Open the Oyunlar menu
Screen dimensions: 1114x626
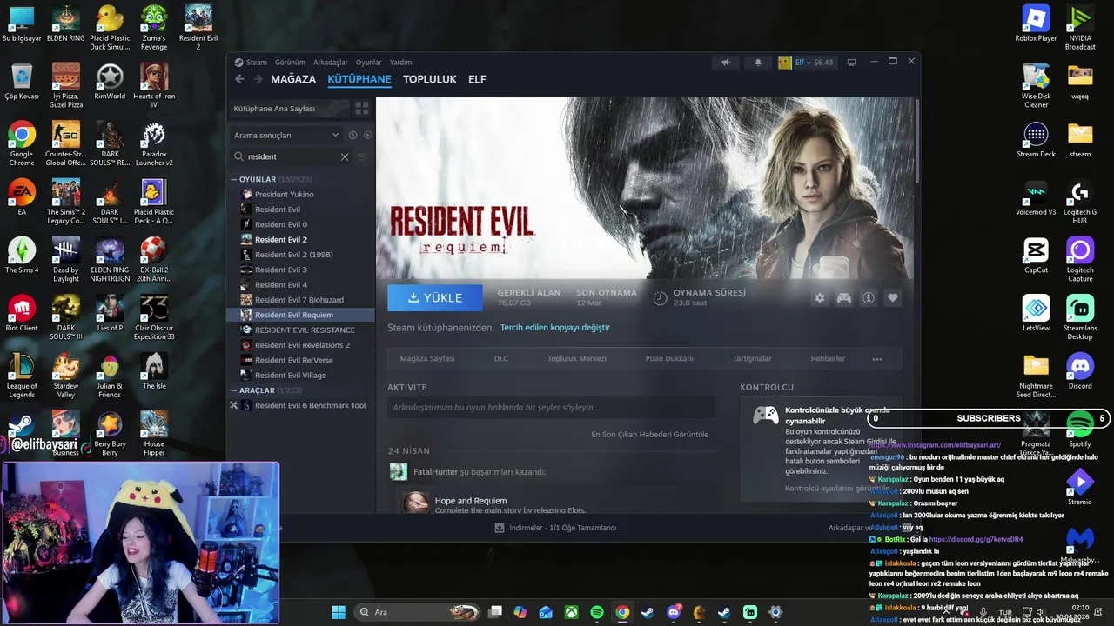tap(369, 63)
